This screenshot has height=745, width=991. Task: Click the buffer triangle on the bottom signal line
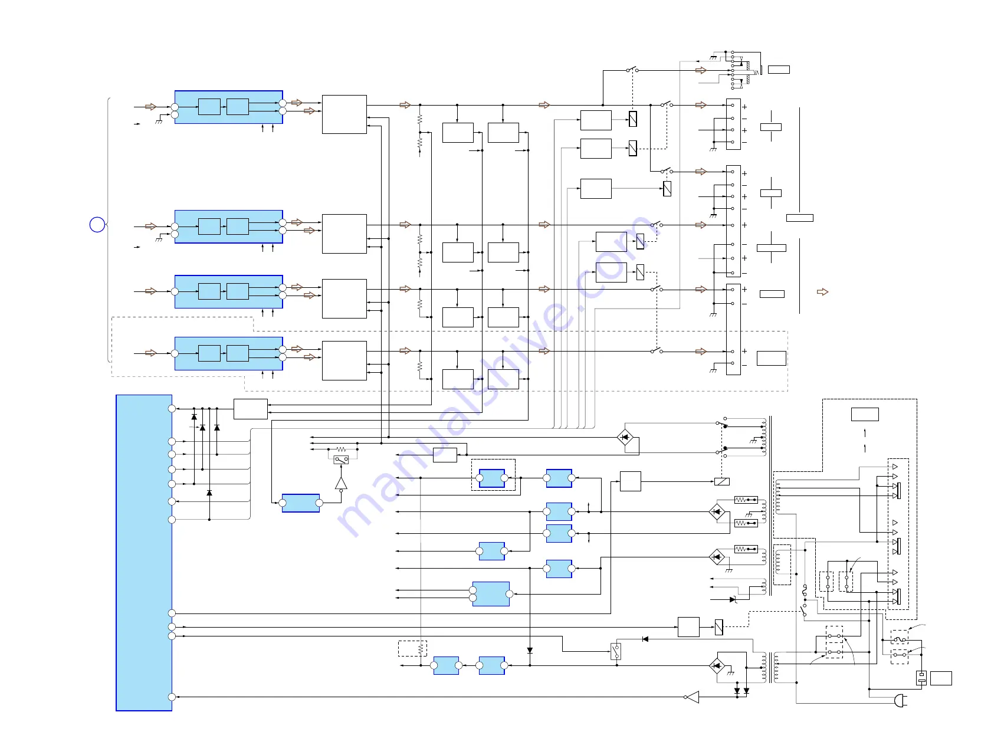[x=692, y=697]
